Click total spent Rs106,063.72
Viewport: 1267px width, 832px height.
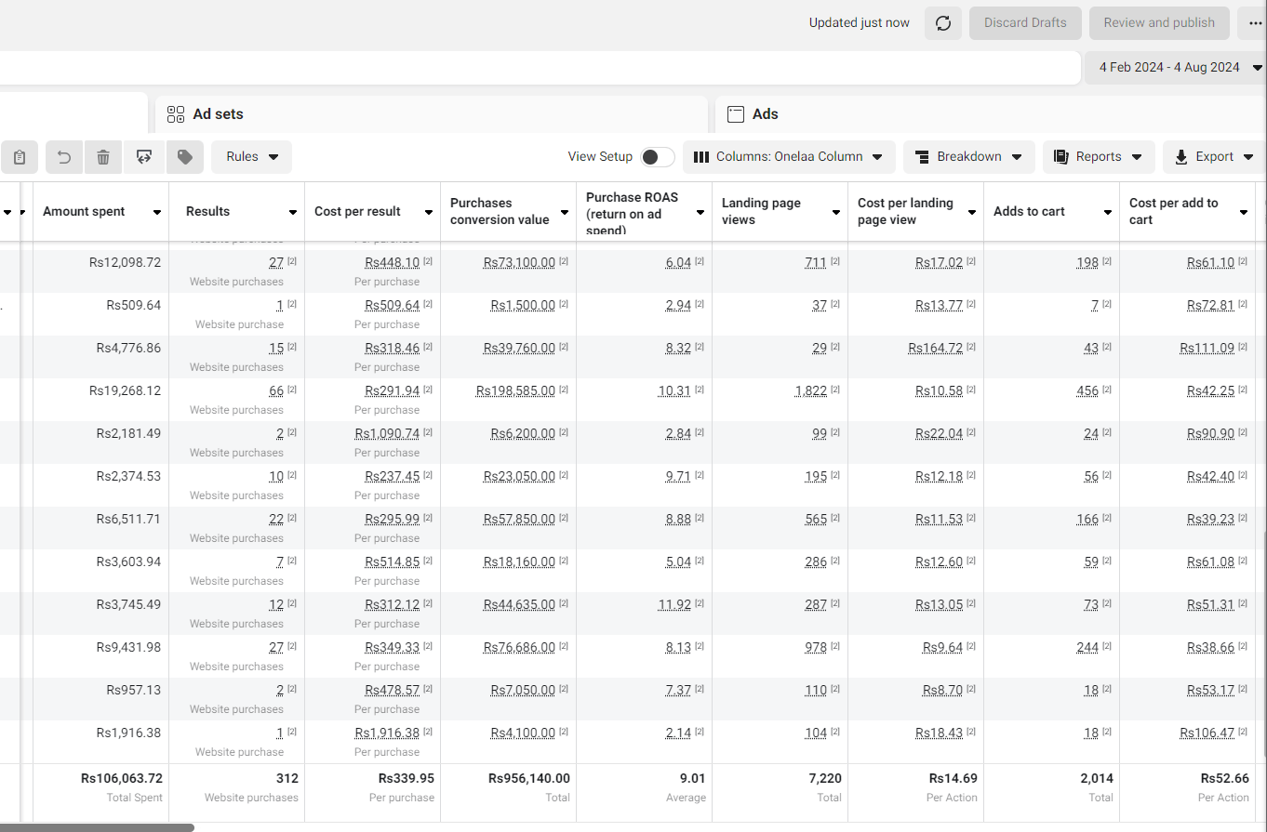[x=122, y=778]
